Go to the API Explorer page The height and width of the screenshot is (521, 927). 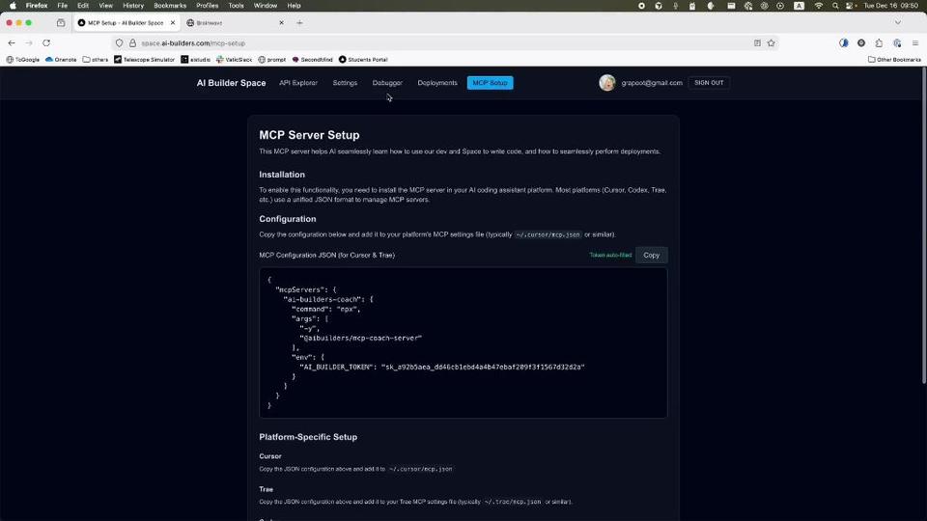298,83
